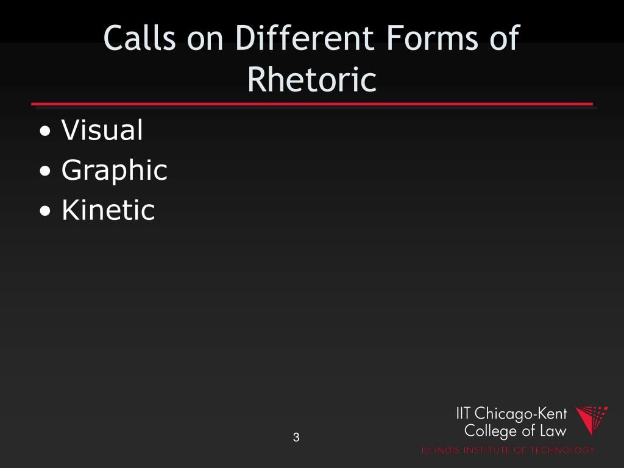Select the 'Graphic' bullet text
This screenshot has width=624, height=468.
(114, 171)
